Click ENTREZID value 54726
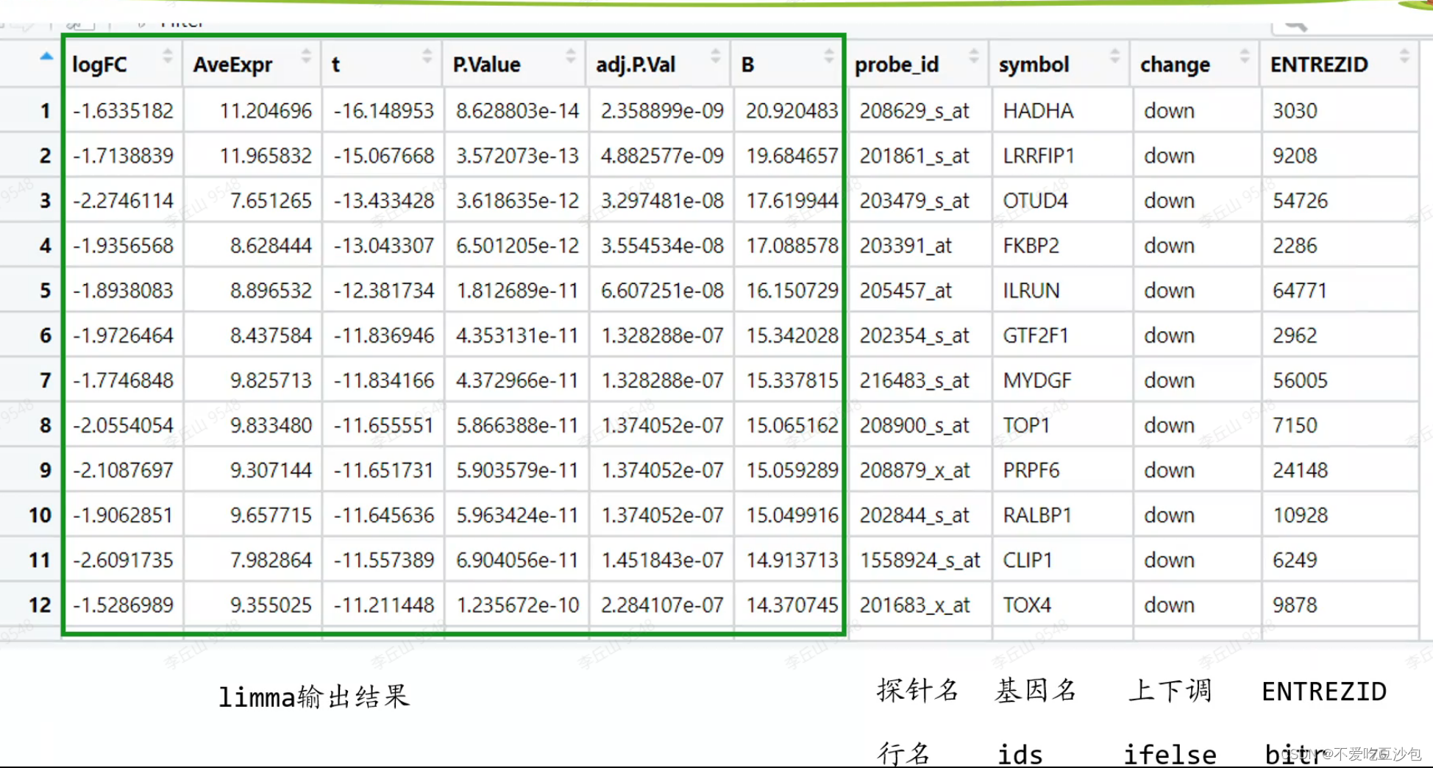The image size is (1433, 768). [1300, 201]
